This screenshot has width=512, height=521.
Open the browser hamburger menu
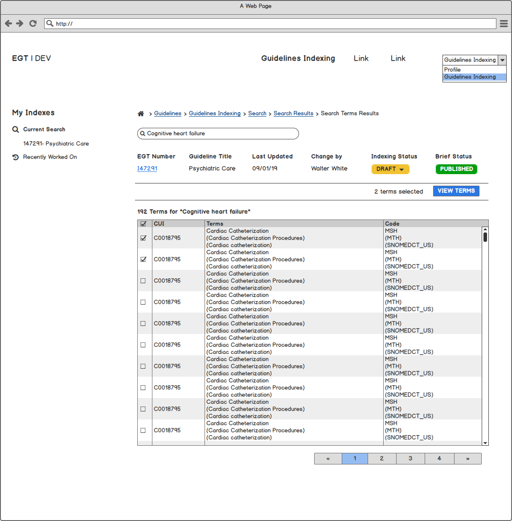(504, 24)
